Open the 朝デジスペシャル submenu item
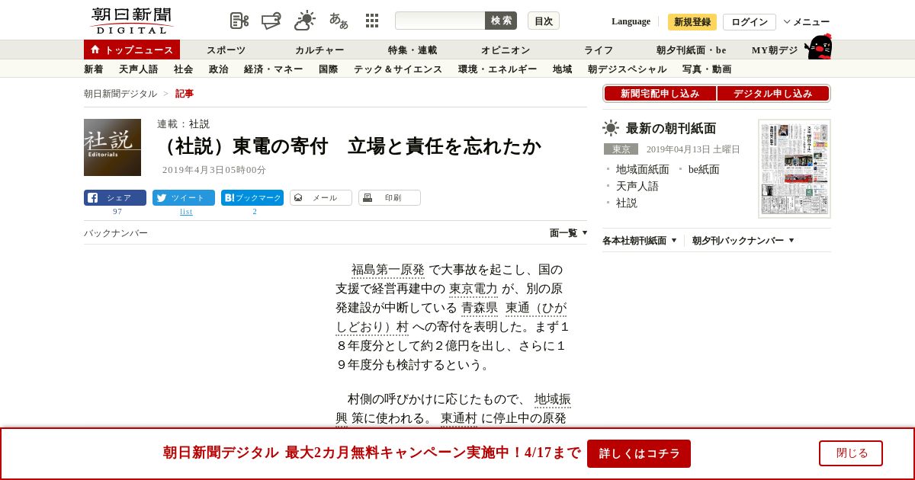This screenshot has height=480, width=915. tap(628, 69)
